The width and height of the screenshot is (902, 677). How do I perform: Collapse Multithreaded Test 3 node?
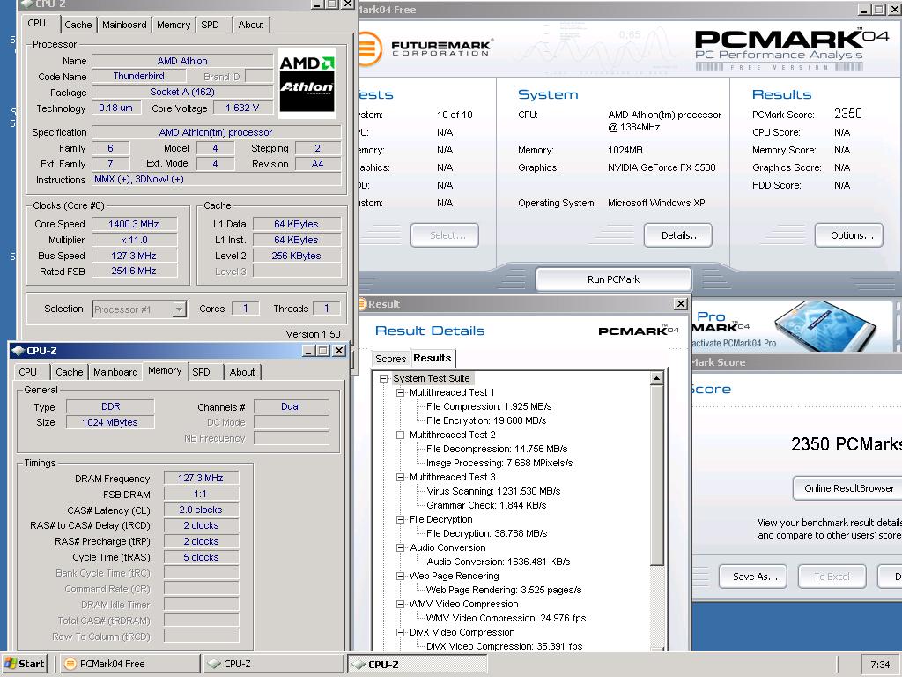(401, 477)
